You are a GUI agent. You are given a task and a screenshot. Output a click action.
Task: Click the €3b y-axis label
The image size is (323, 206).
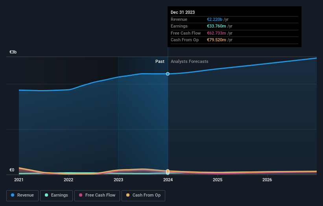point(13,52)
